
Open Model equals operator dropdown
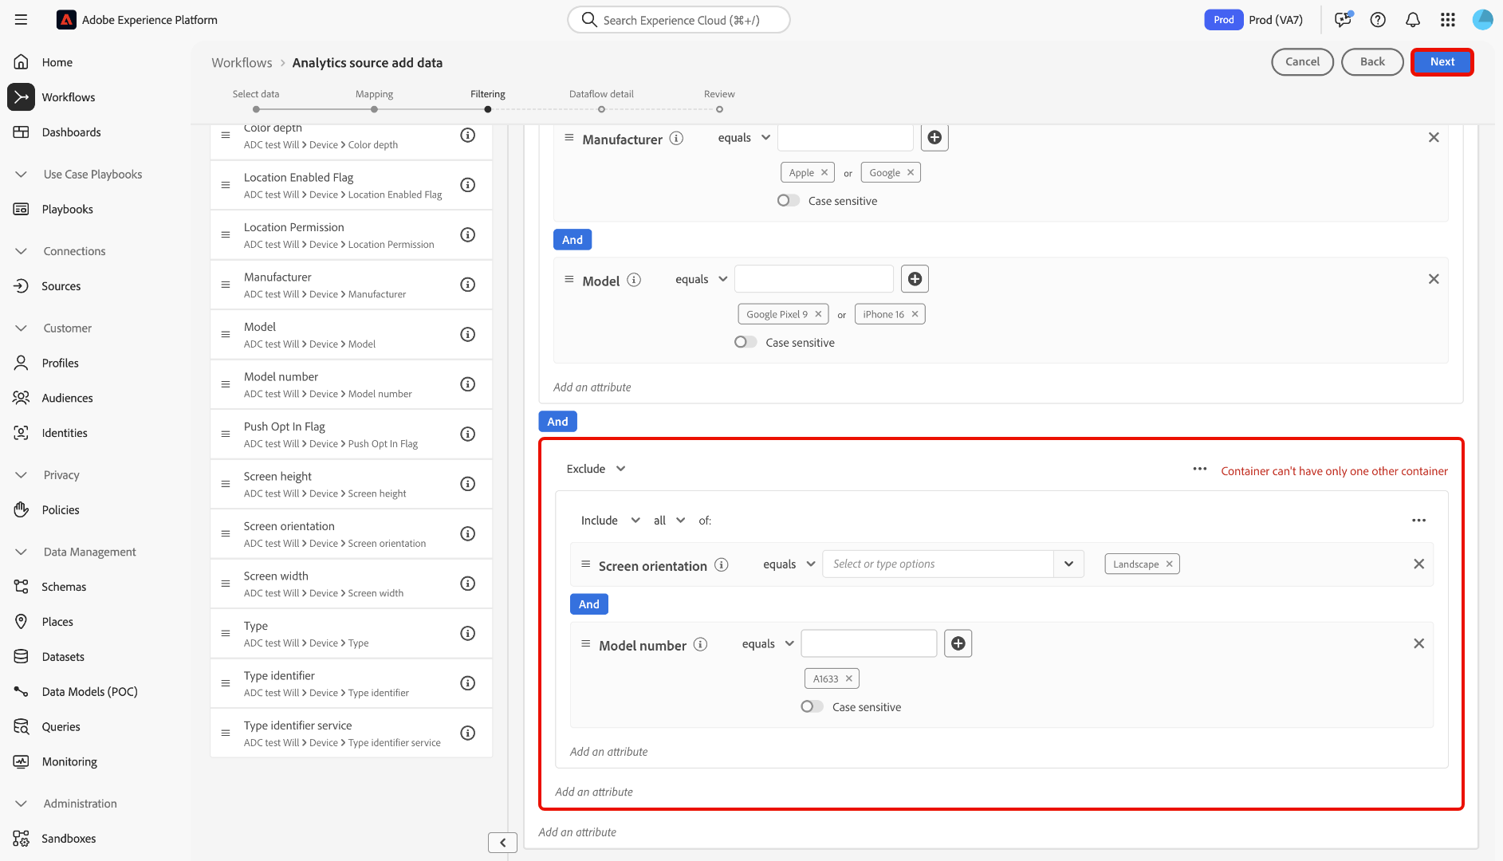click(702, 279)
